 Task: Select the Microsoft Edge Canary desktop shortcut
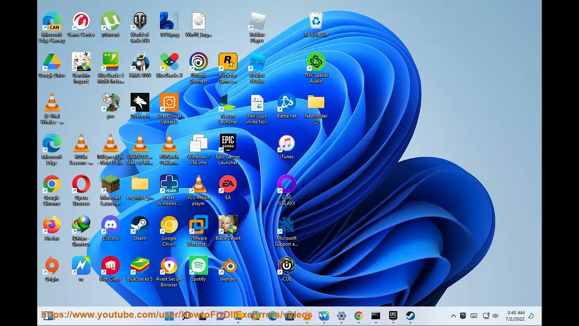(52, 28)
